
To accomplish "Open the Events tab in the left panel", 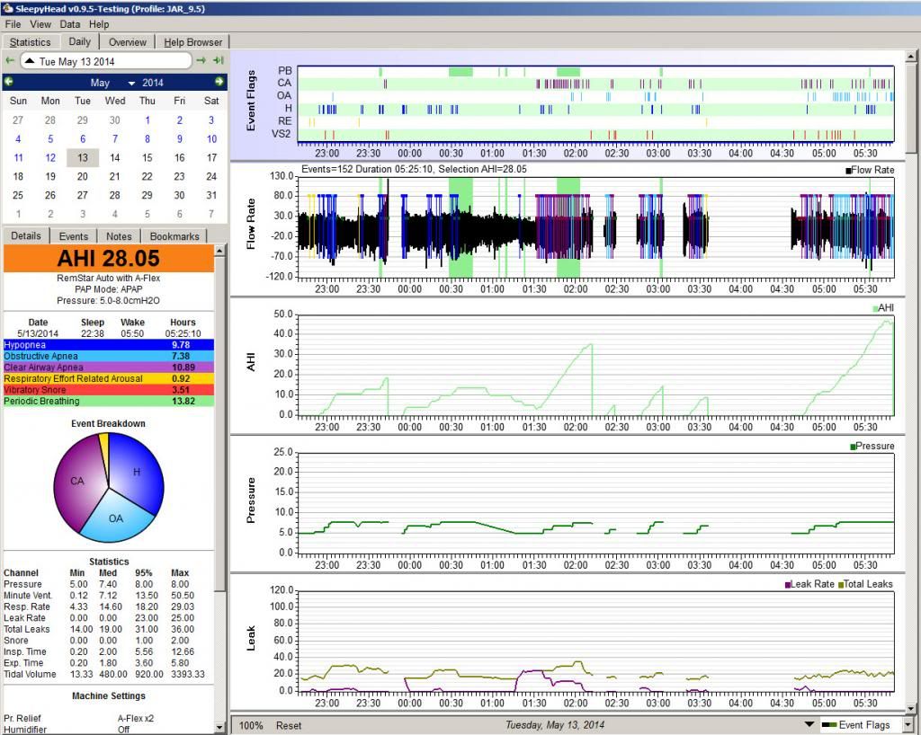I will pyautogui.click(x=74, y=236).
